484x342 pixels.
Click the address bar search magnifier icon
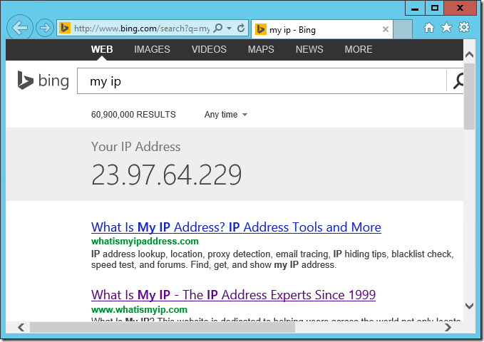pos(218,28)
